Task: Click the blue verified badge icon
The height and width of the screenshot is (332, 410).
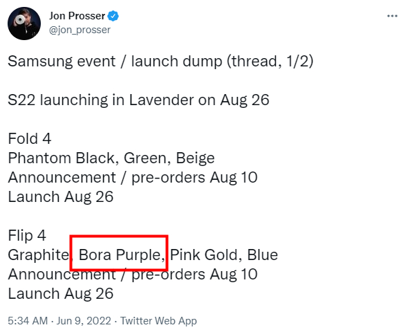Action: (x=113, y=16)
